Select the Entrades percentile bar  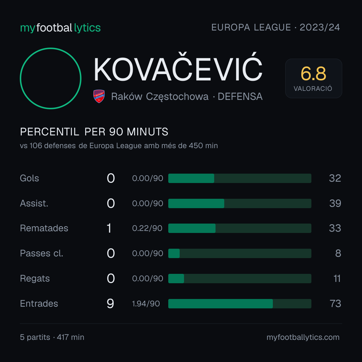[240, 304]
